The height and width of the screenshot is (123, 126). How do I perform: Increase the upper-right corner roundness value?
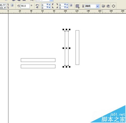[67, 5]
